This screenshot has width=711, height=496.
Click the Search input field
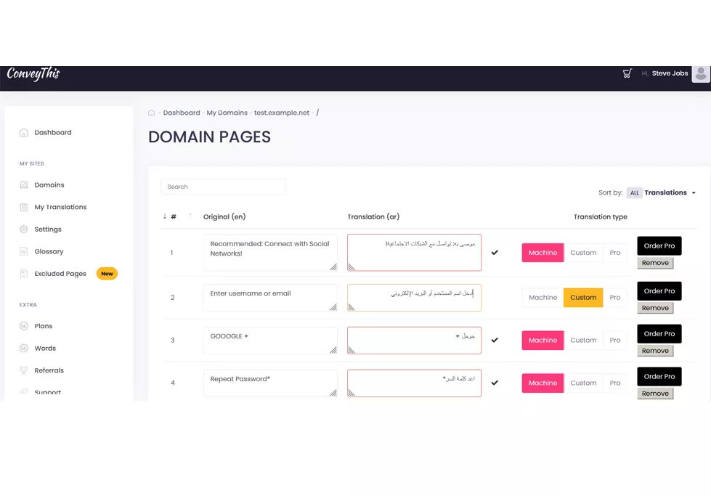[223, 187]
